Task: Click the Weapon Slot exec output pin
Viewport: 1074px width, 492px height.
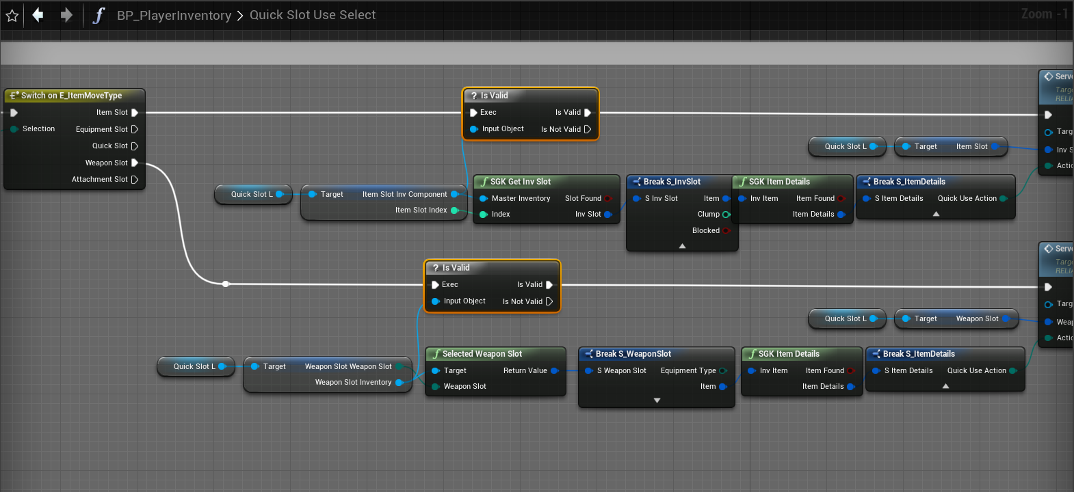Action: coord(135,163)
